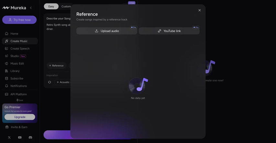Click the + Reference chip
The image size is (276, 143).
(x=56, y=66)
